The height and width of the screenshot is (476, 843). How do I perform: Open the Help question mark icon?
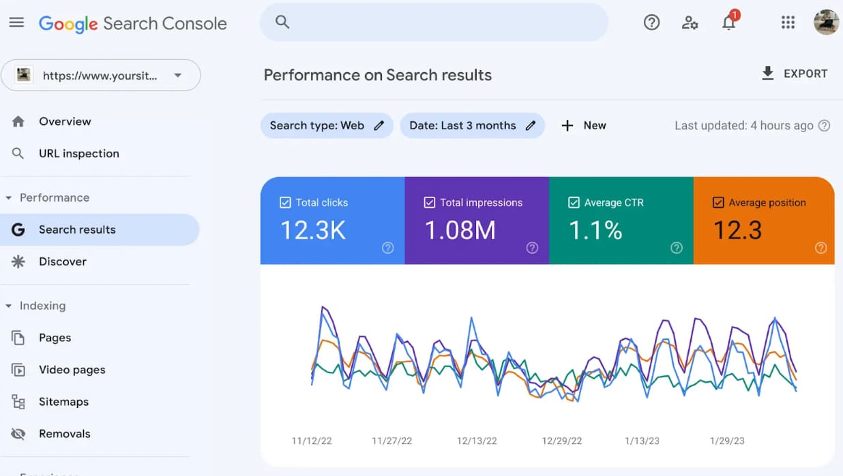(651, 22)
